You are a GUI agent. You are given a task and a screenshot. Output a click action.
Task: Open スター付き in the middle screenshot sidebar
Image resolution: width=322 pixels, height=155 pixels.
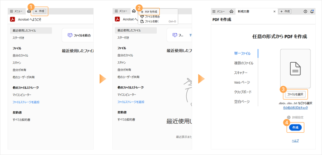click(x=124, y=38)
